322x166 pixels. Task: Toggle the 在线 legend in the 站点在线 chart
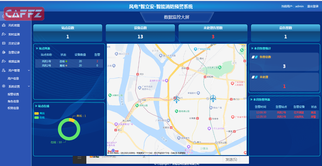37,118
